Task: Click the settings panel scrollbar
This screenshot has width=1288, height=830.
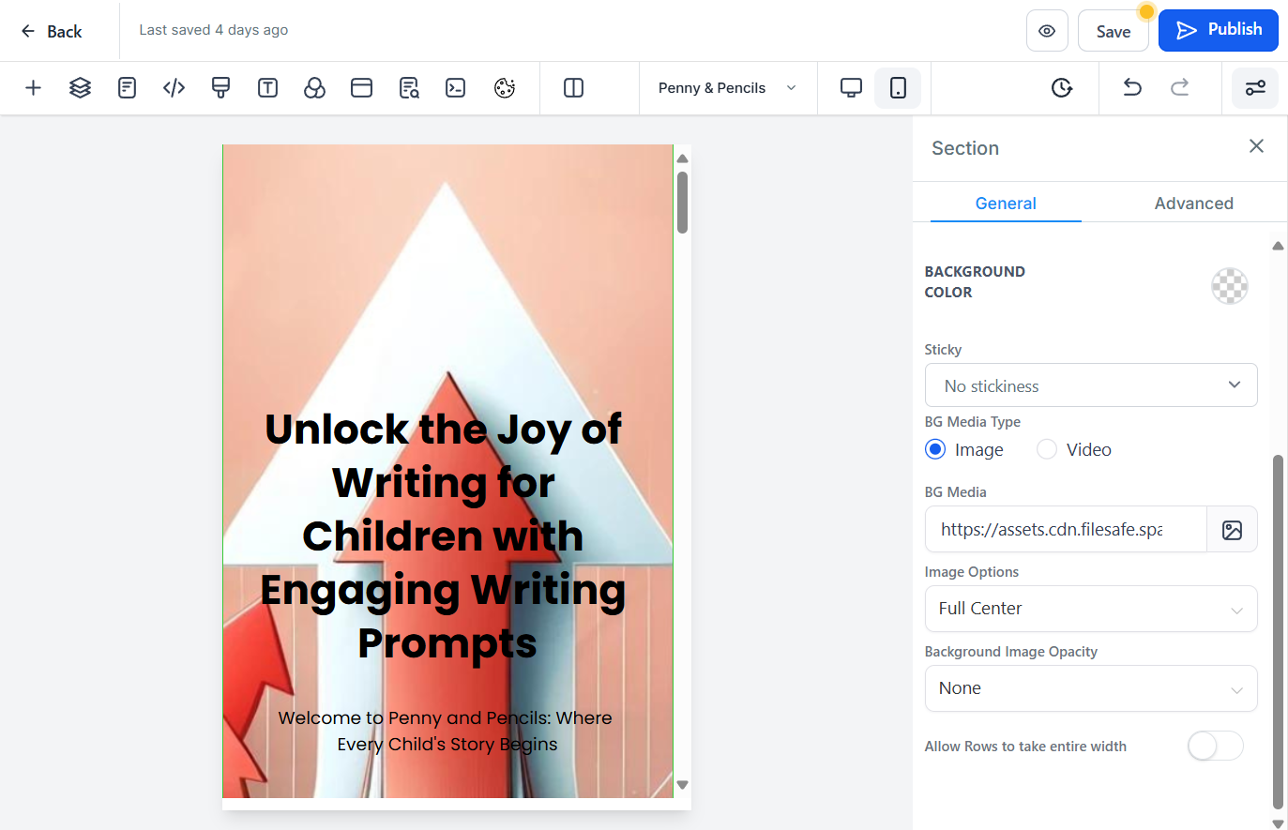Action: tap(1278, 631)
